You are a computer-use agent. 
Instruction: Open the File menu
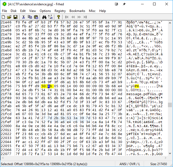pyautogui.click(x=5, y=11)
